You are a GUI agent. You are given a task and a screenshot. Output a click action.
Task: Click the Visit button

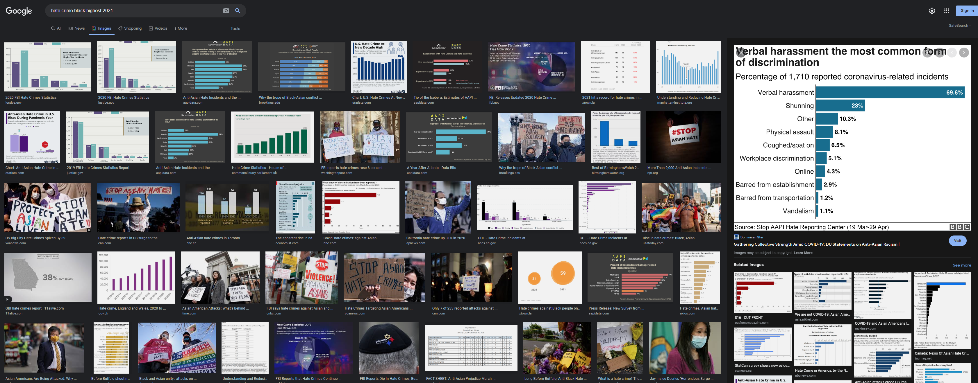pos(957,240)
